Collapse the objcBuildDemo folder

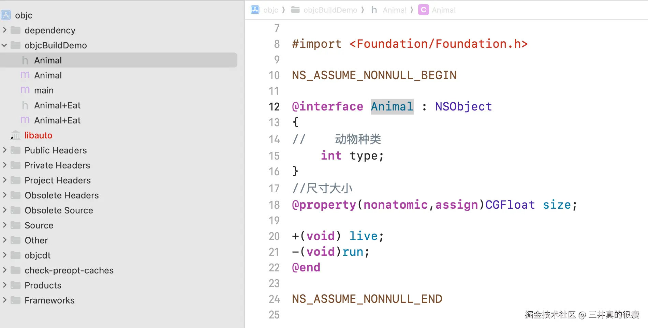coord(5,45)
